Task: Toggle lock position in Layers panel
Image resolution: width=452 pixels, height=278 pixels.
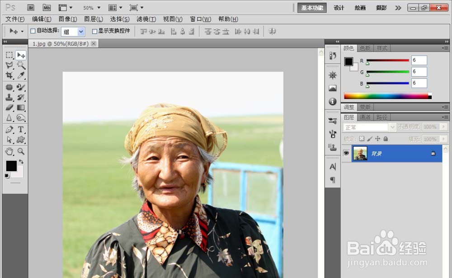Action: pyautogui.click(x=377, y=139)
